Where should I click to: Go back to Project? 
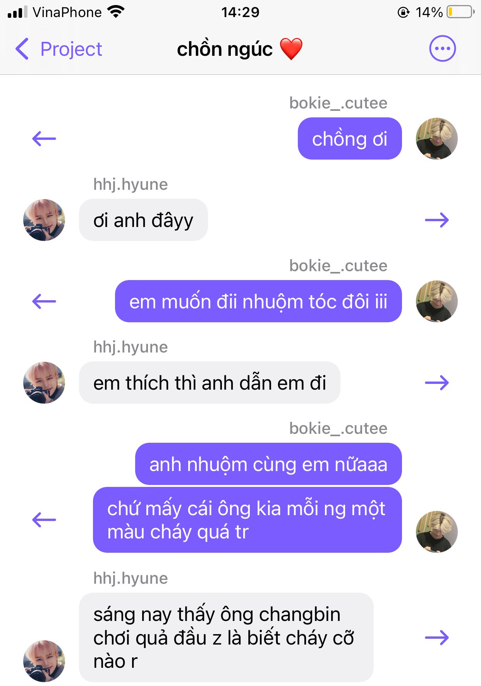point(59,49)
